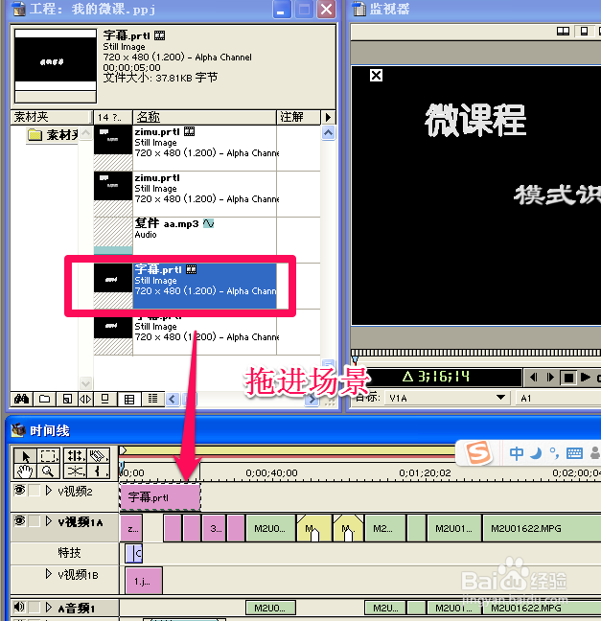Image resolution: width=601 pixels, height=621 pixels.
Task: Click the timeline ruler at 0;00;40;00
Action: point(271,472)
